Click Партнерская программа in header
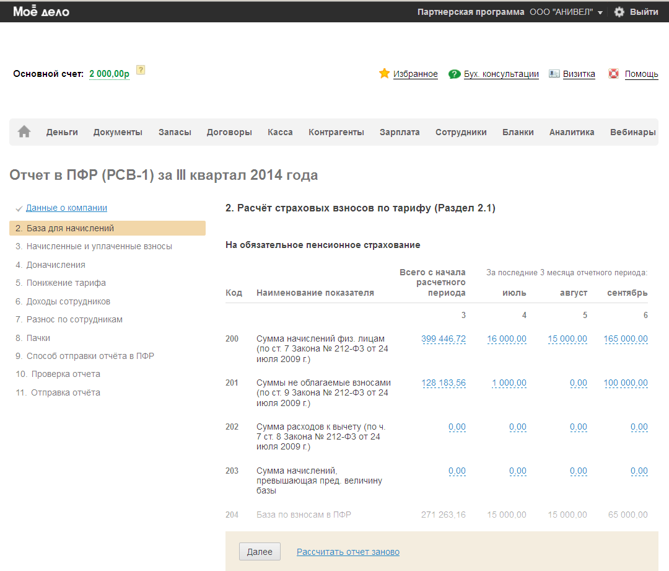This screenshot has width=669, height=571. [x=470, y=12]
